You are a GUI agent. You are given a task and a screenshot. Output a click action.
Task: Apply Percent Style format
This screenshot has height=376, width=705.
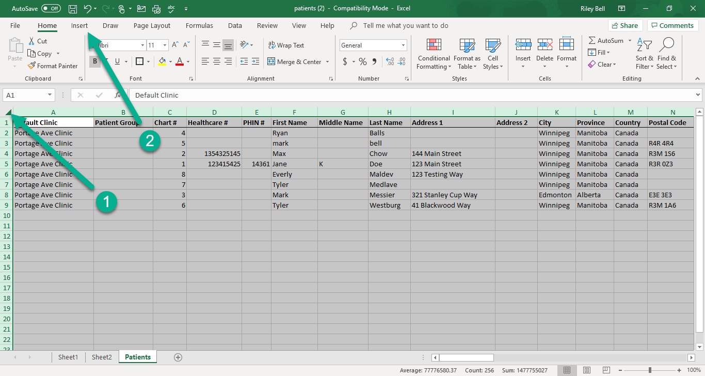363,61
